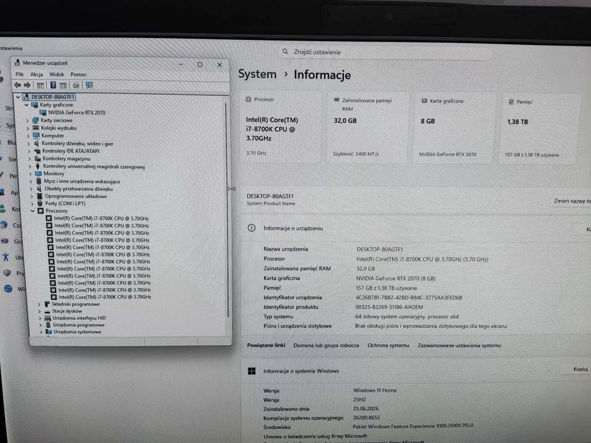Expand the Monitory node

[30, 173]
